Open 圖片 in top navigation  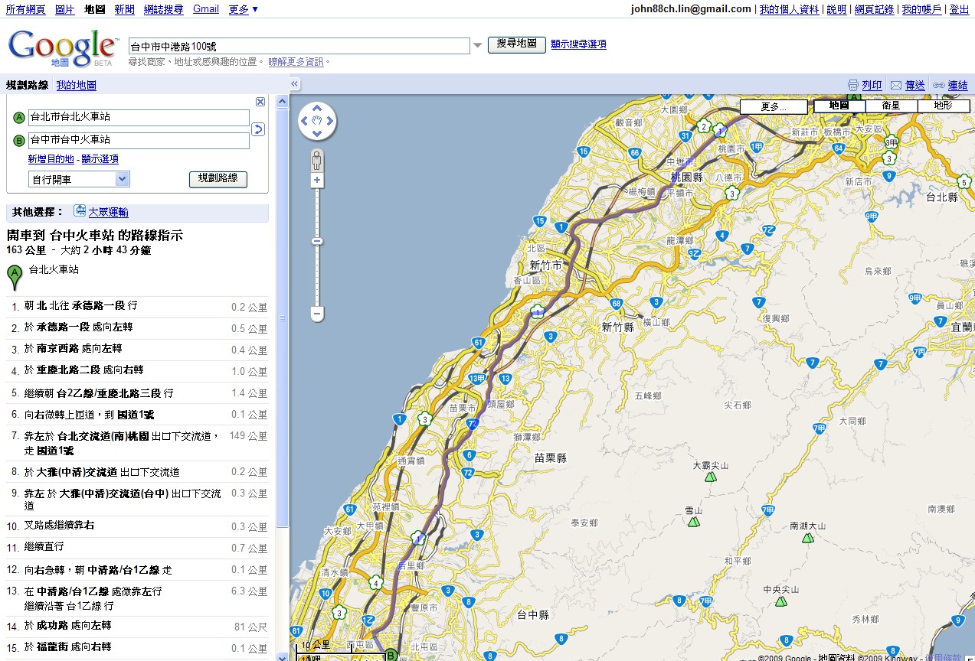[x=65, y=9]
